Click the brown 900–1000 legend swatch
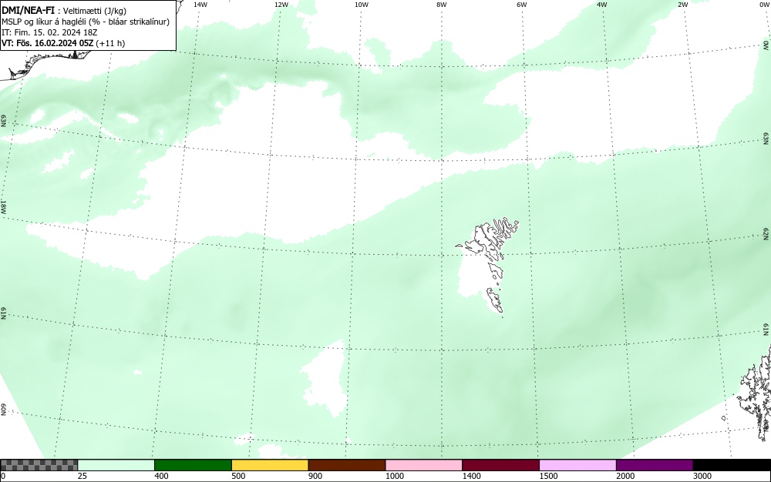 click(x=347, y=465)
